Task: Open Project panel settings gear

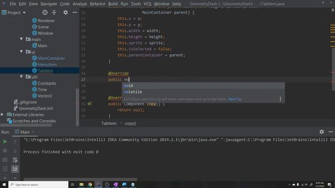Action: coord(65,13)
